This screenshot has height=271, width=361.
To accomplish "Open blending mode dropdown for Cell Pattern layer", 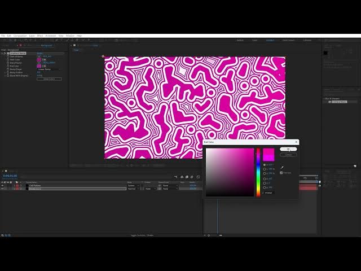I will tap(133, 185).
